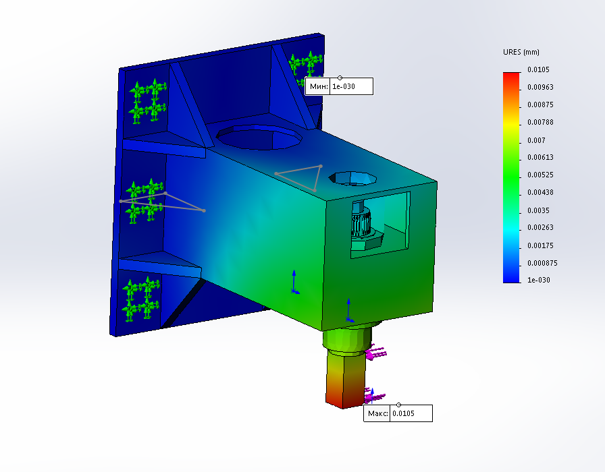
Task: Select the green fixture symbols at the plate's middle-left
Action: pos(144,201)
